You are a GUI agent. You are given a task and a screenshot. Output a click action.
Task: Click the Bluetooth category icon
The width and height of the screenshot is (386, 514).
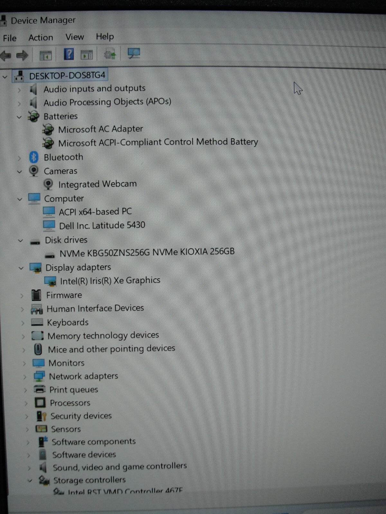pos(34,157)
